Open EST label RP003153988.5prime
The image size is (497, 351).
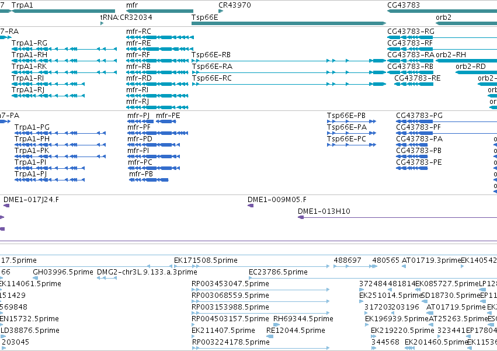(231, 307)
